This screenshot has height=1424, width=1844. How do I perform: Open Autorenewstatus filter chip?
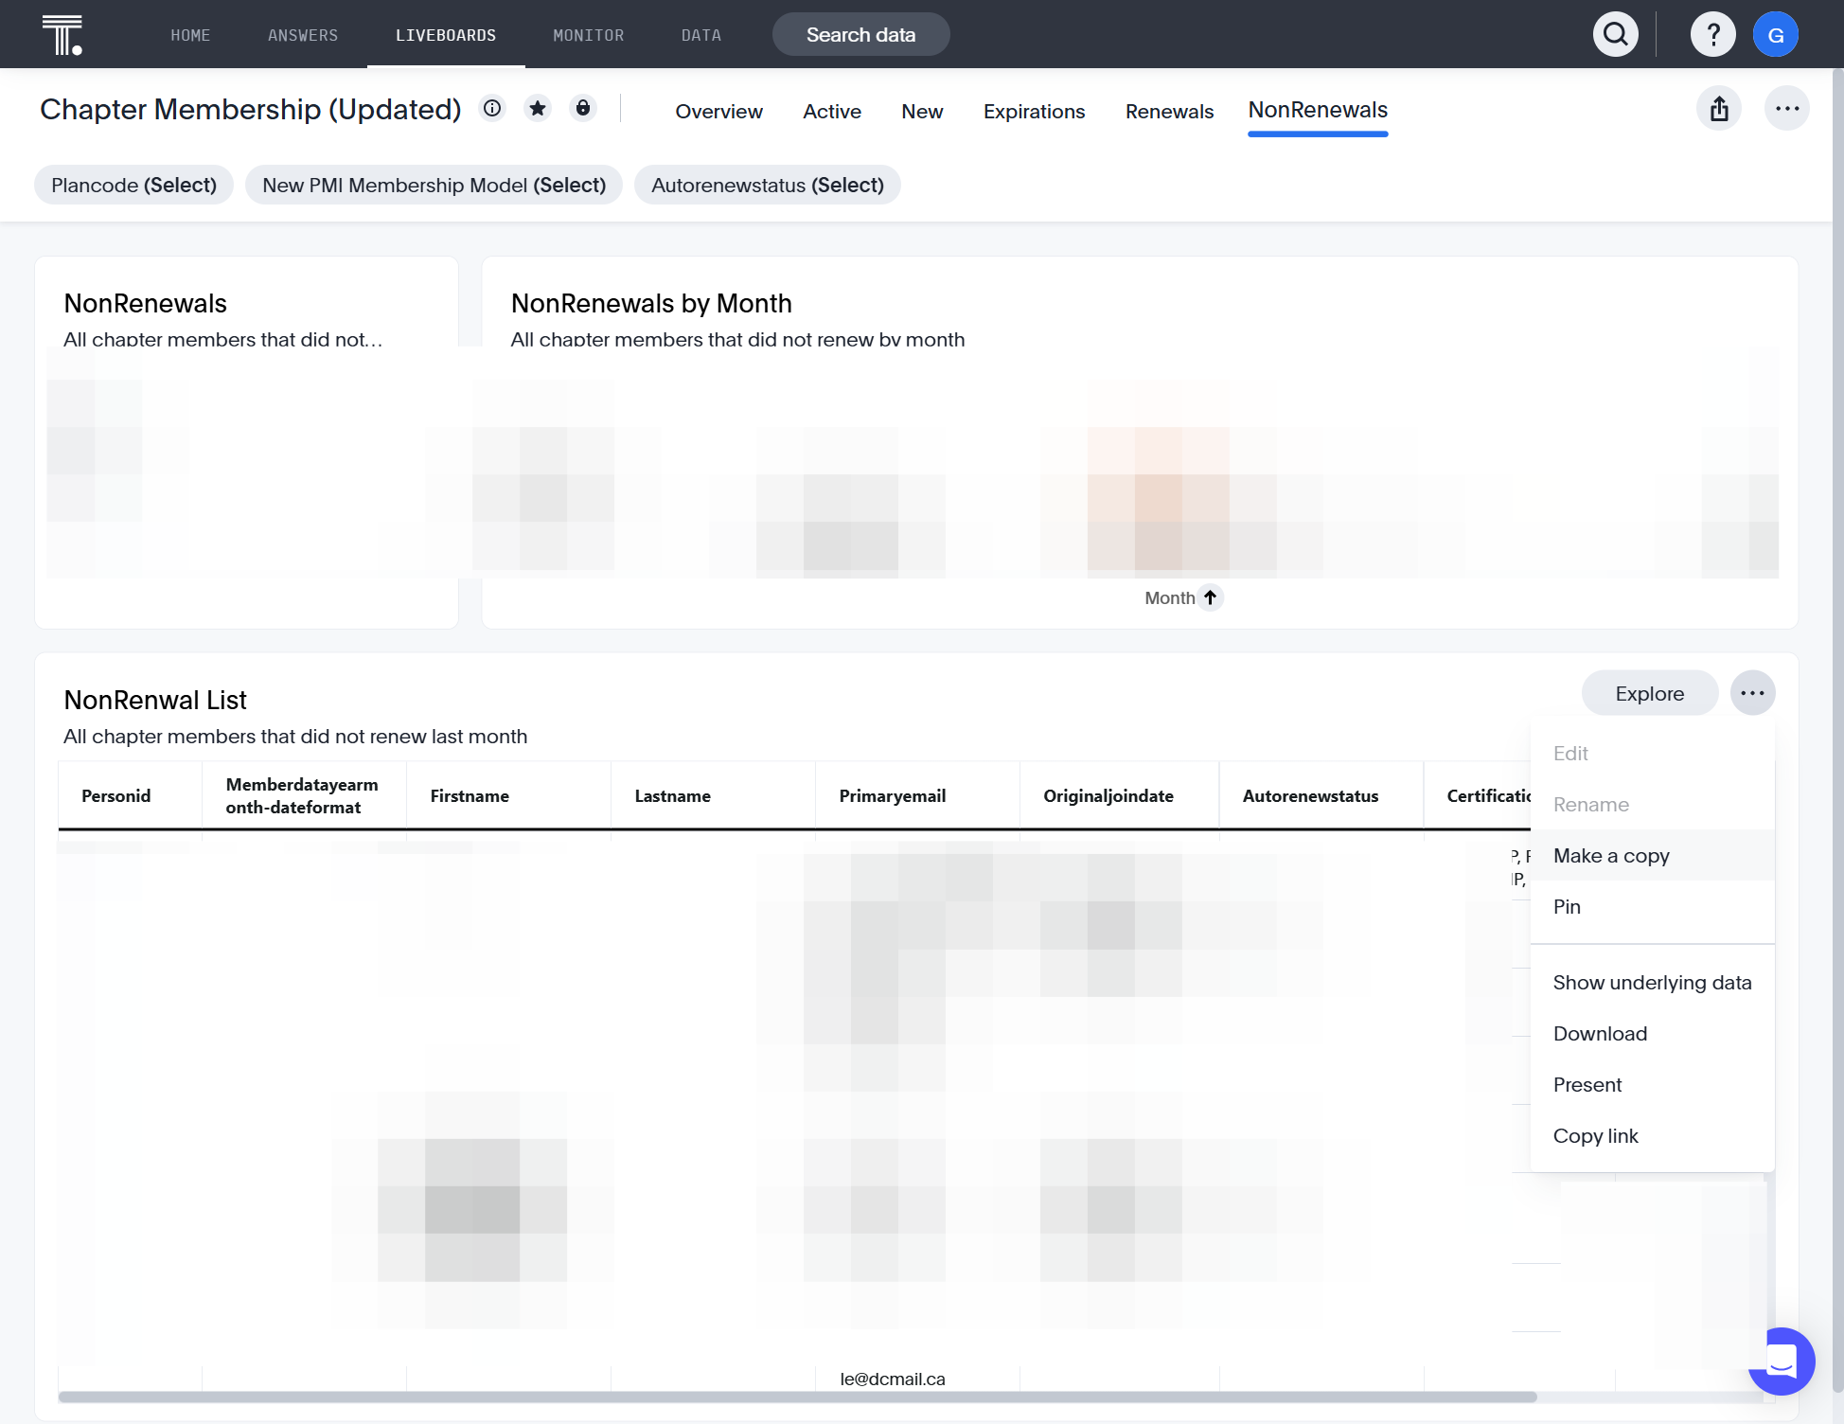click(768, 185)
